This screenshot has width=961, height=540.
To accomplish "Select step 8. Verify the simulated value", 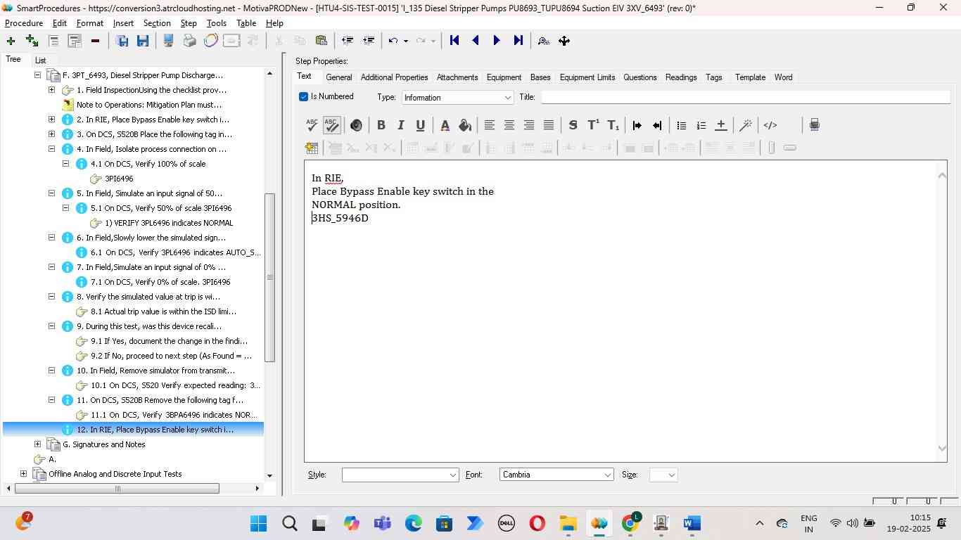I will point(148,297).
